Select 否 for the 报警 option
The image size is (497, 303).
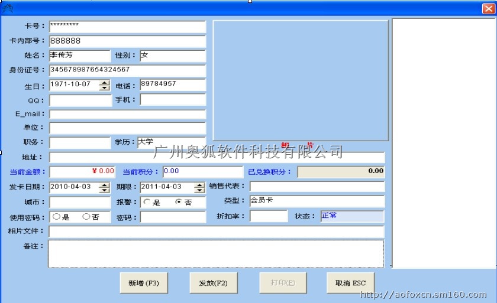[179, 202]
